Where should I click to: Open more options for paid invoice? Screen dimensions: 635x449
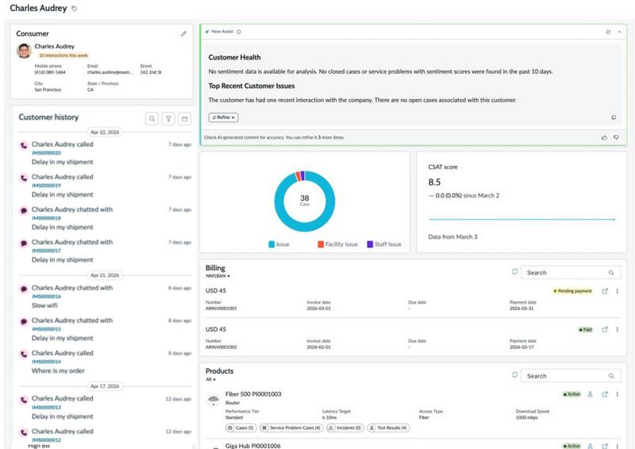[618, 329]
